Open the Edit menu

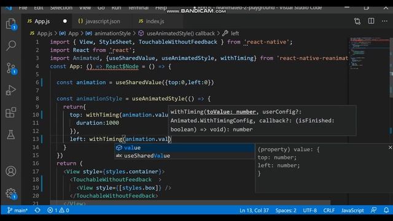39,7
